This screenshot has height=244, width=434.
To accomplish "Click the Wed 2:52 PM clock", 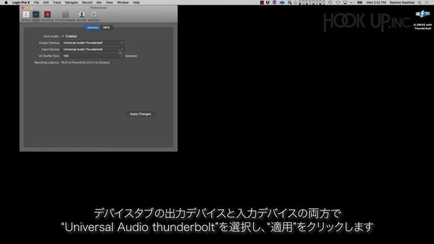I will click(x=376, y=3).
